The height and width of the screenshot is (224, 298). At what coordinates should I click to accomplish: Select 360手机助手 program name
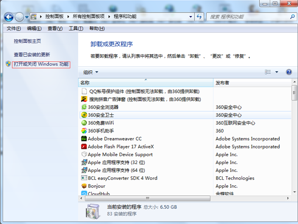[x=101, y=131]
